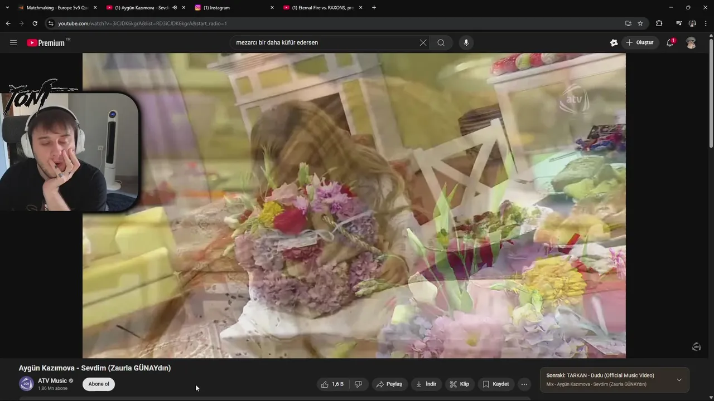This screenshot has height=401, width=714.
Task: Open the ATV Music channel name link
Action: tap(52, 381)
